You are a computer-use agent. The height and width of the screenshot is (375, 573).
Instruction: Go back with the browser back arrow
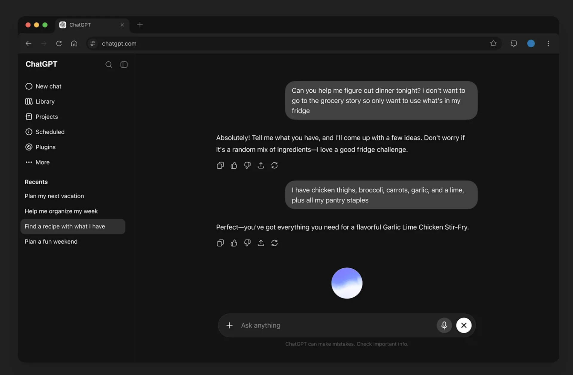click(28, 43)
